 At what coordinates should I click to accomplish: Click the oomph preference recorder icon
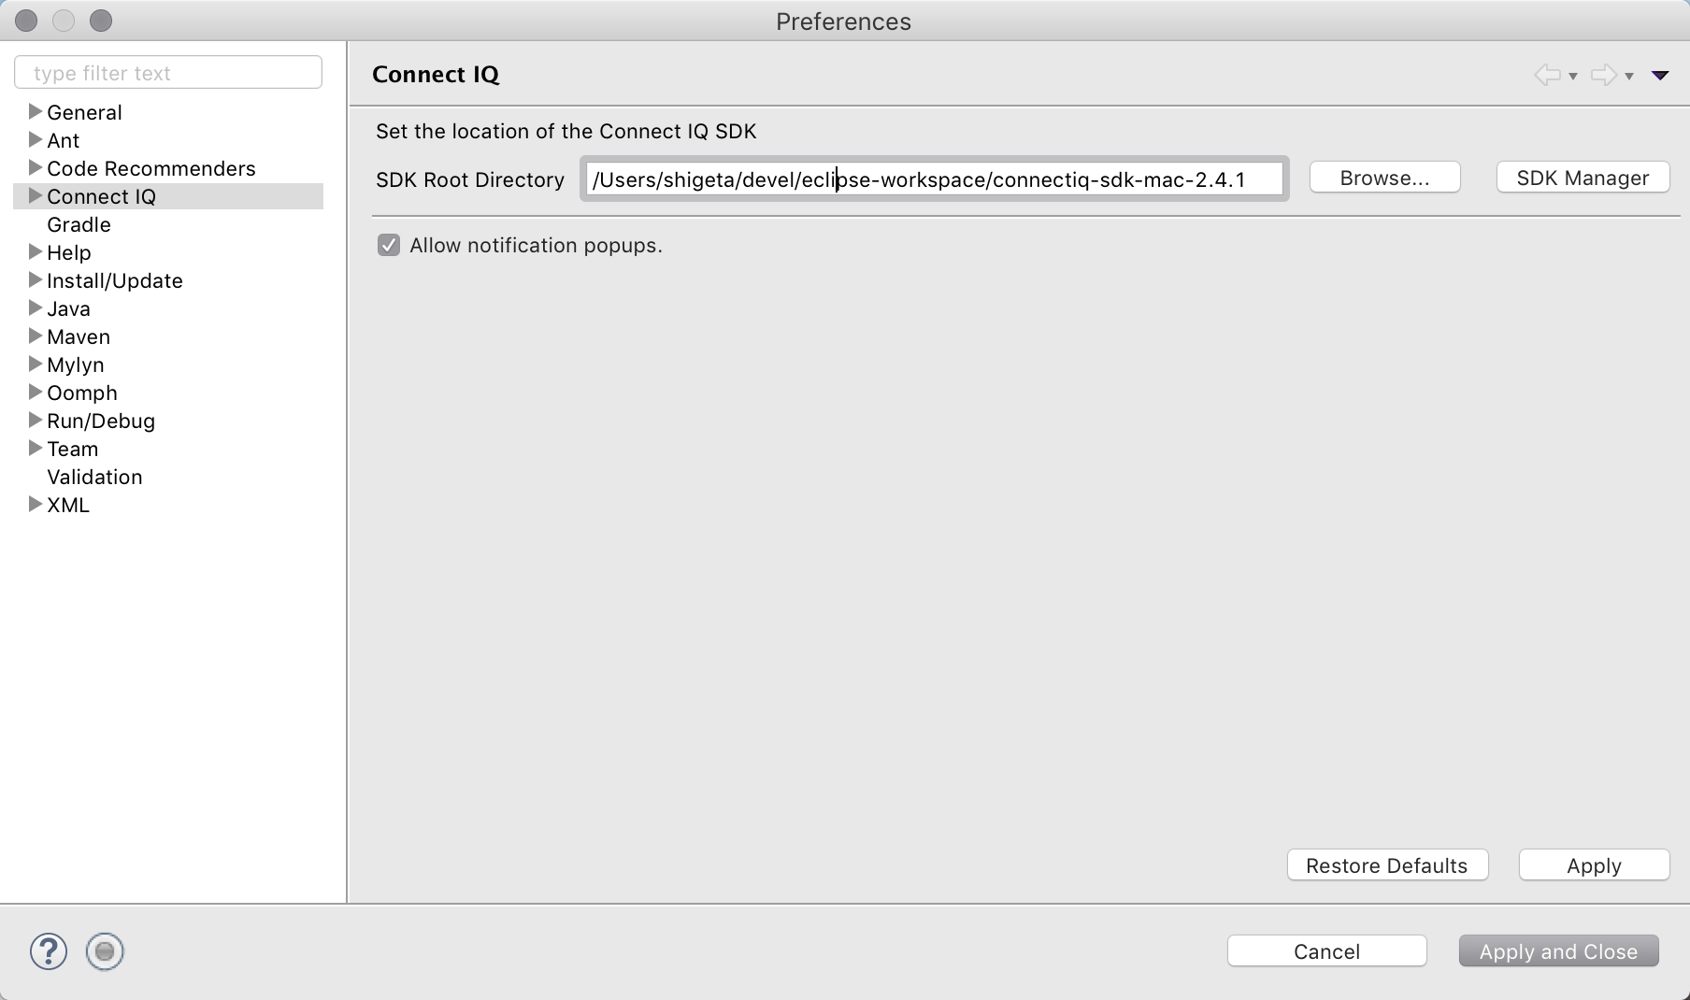coord(105,951)
